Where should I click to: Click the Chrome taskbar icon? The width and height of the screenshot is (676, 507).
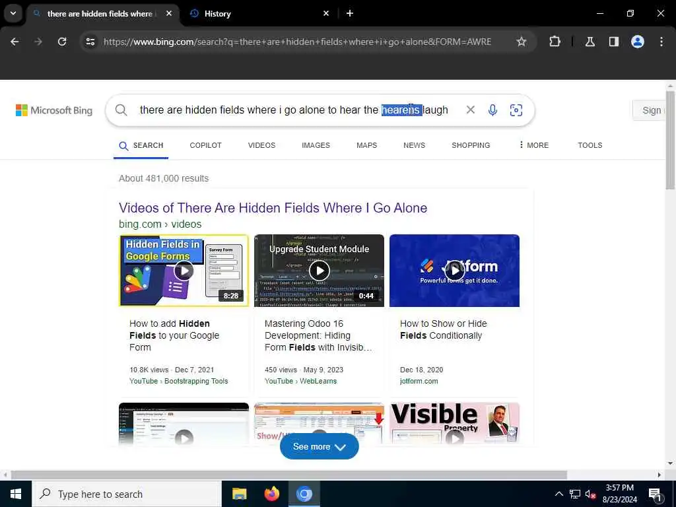tap(304, 494)
